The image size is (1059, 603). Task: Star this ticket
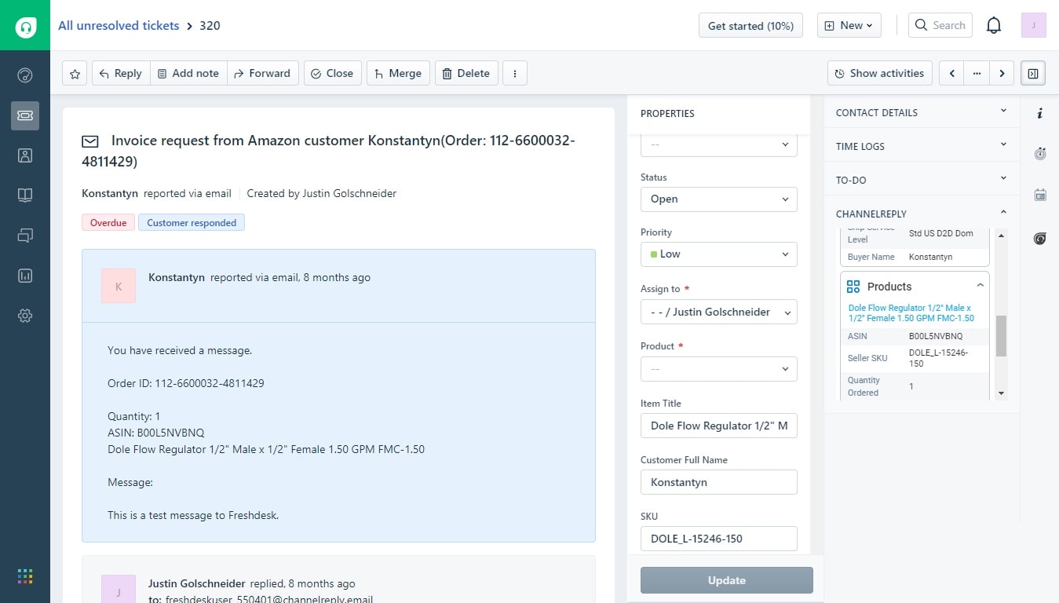74,73
